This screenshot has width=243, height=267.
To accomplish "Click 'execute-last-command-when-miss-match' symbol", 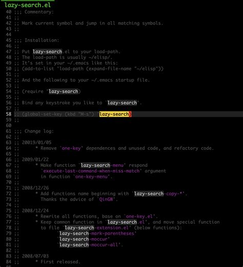I will tap(91, 171).
